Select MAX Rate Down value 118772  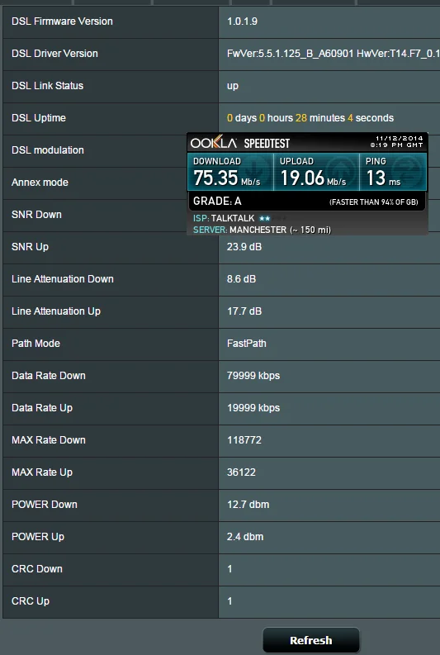point(244,440)
